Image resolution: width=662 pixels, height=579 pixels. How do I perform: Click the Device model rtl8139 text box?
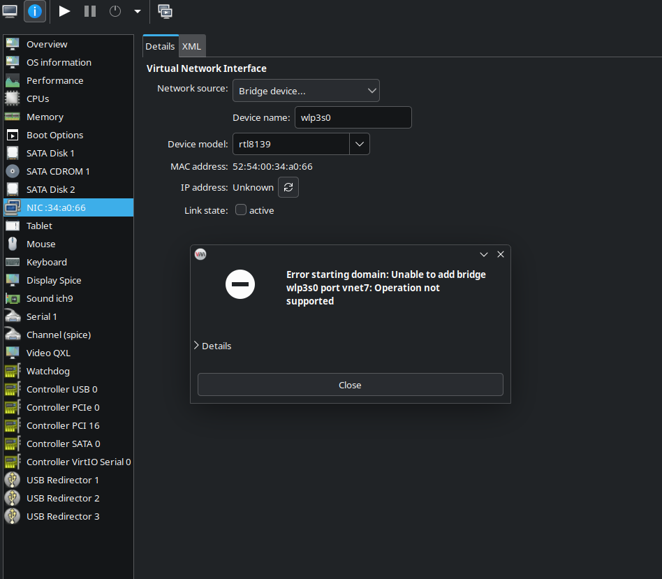point(291,144)
